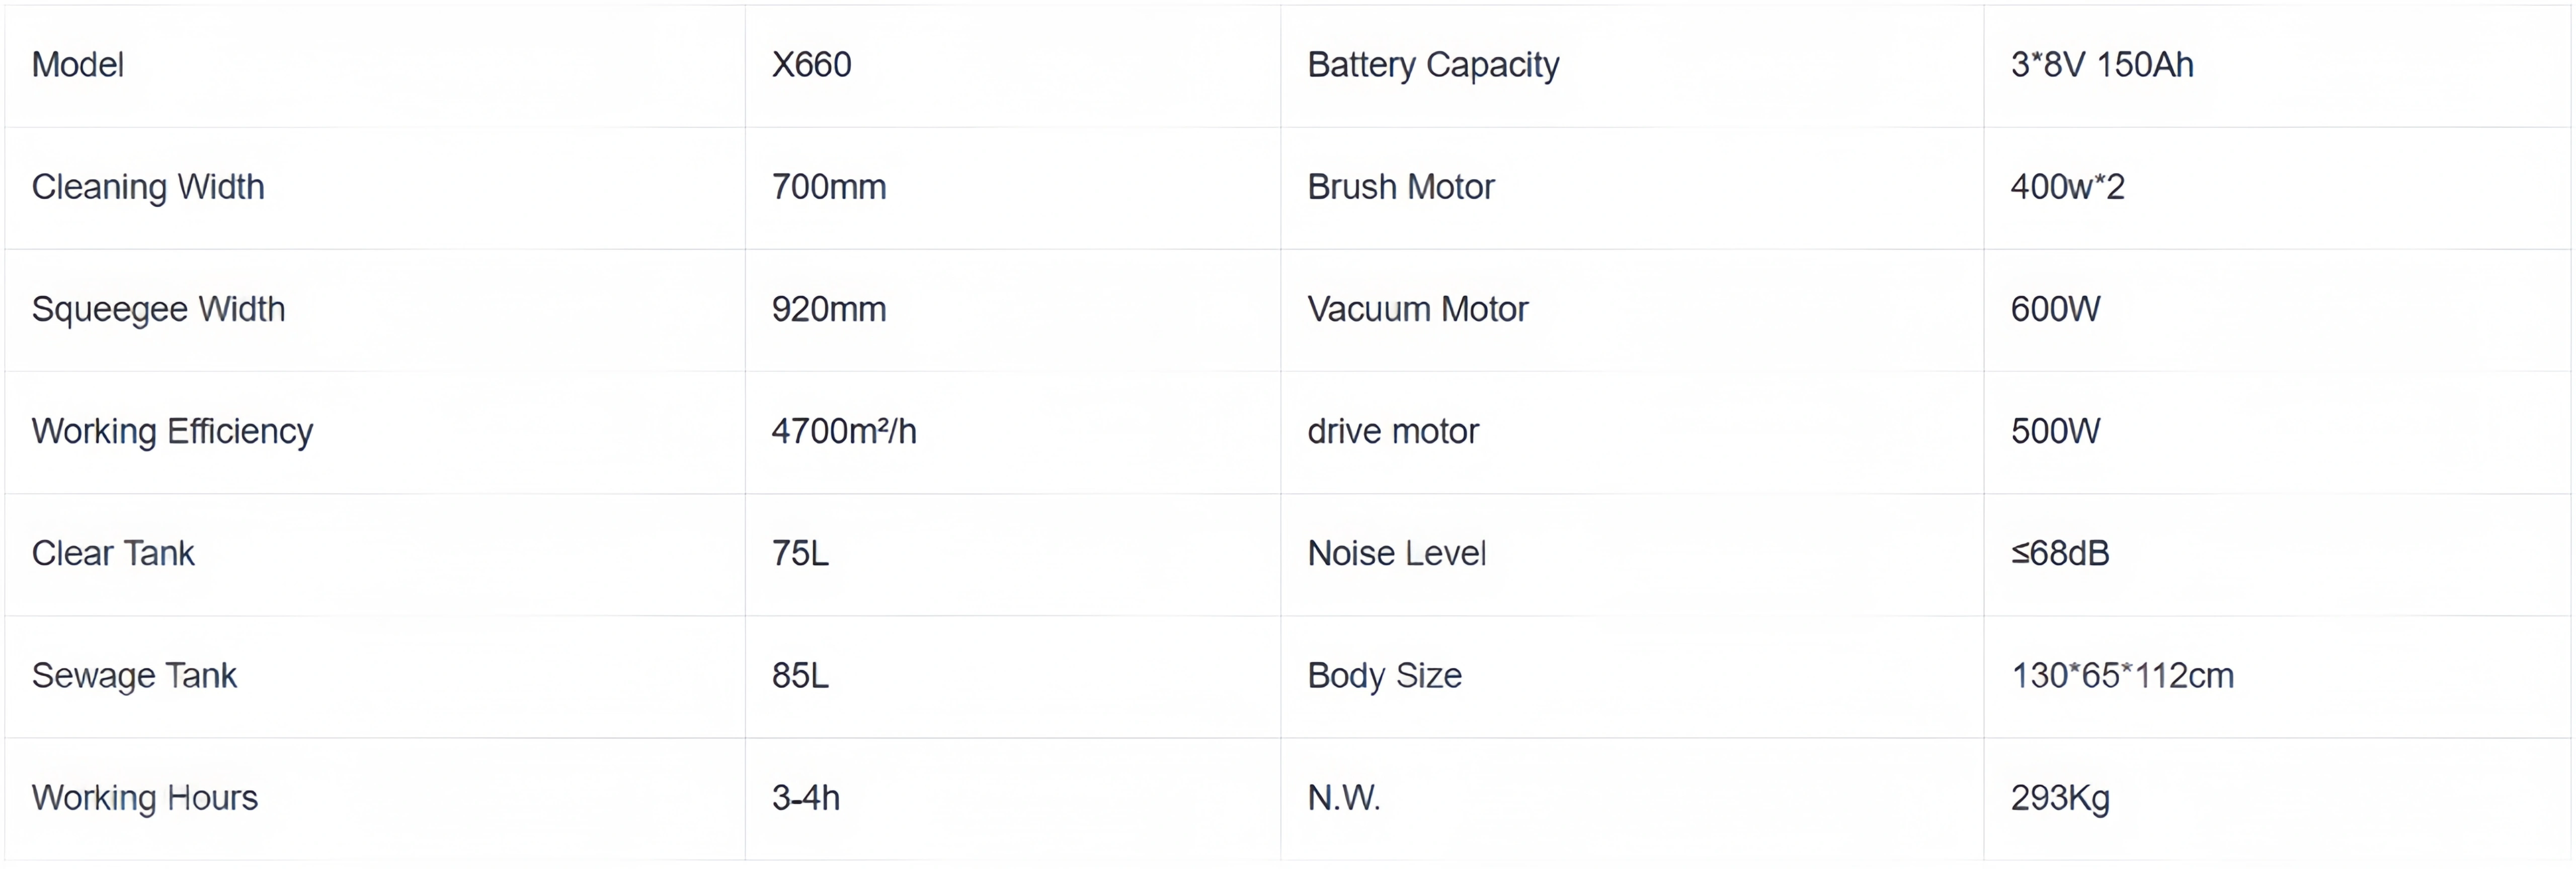Click the 130*65*112cm Body Size value
Screen dimensions: 2576x869
(2122, 676)
